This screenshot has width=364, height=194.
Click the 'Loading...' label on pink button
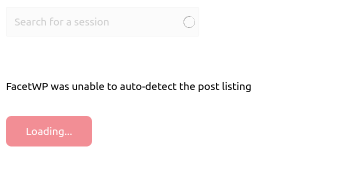[x=49, y=131]
